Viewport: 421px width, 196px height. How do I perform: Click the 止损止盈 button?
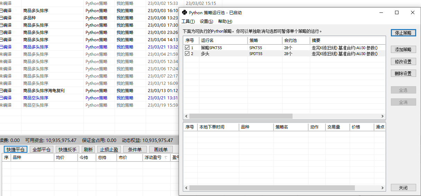point(109,150)
